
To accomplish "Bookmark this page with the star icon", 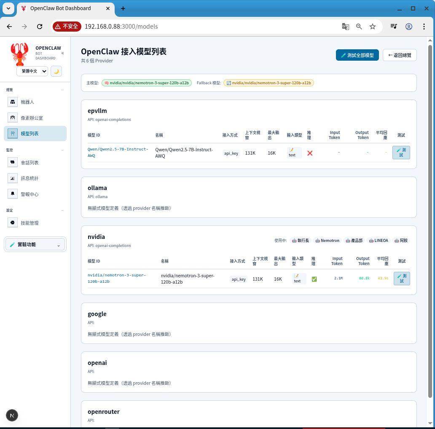I will coord(373,27).
